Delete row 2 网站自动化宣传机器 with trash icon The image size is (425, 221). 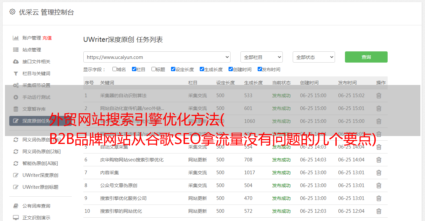tap(379, 108)
